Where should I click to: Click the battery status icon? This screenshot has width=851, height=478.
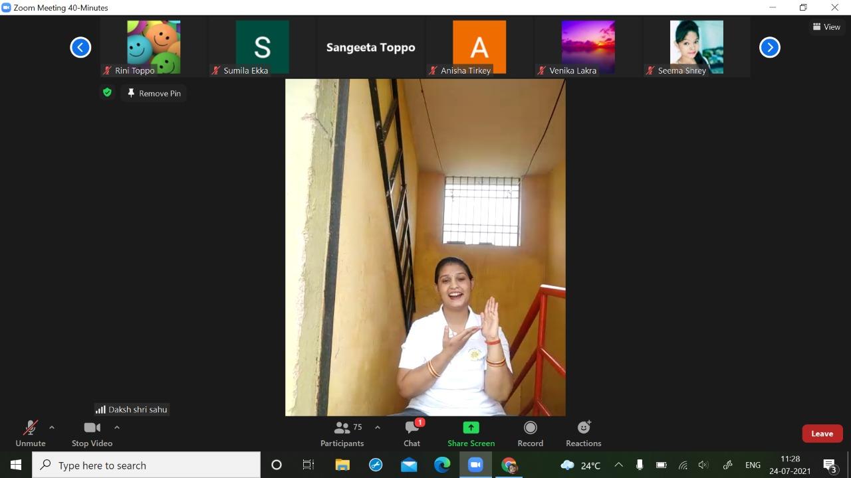[661, 465]
